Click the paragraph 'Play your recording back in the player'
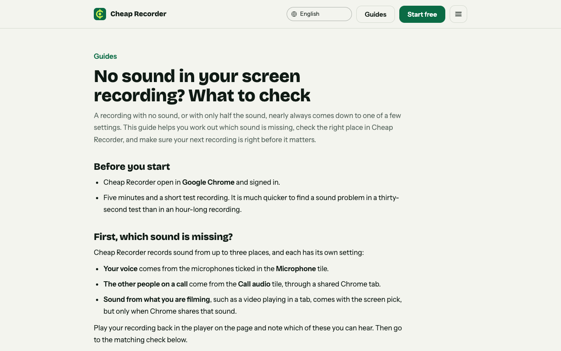The image size is (561, 351). pyautogui.click(x=248, y=334)
